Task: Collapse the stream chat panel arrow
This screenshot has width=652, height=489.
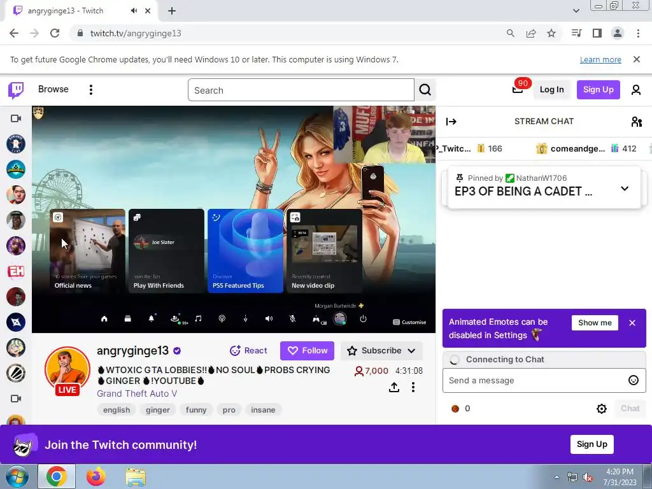Action: [x=451, y=122]
